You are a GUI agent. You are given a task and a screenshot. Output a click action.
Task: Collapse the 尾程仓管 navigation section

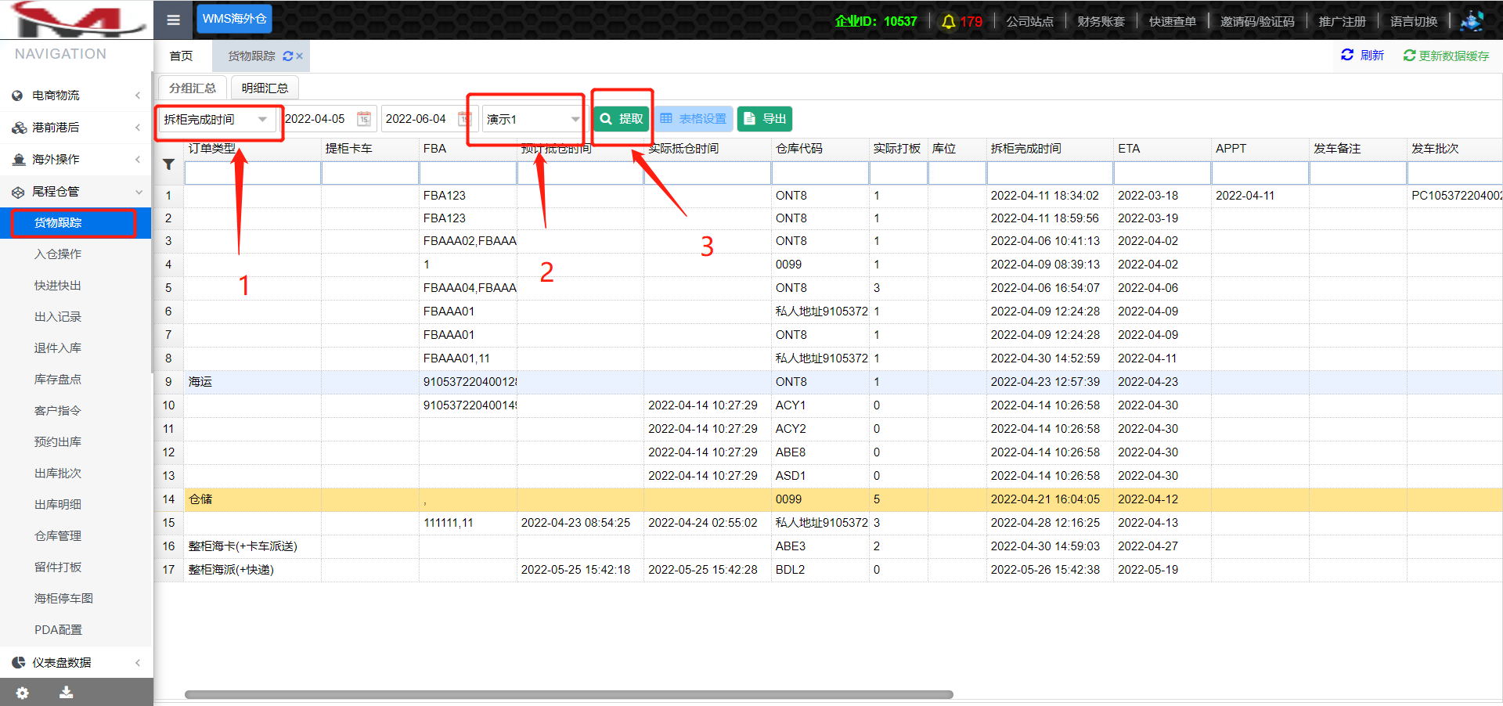coord(75,192)
